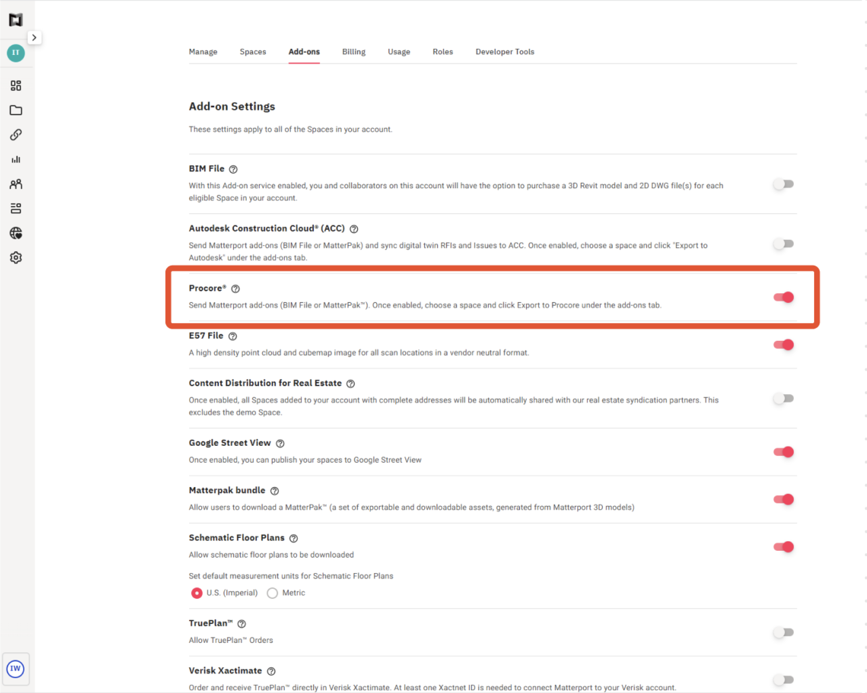Click the IW user avatar at bottom
This screenshot has width=867, height=693.
16,669
